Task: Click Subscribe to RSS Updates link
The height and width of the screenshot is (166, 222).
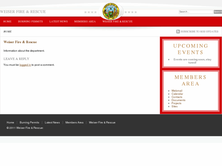Action: (x=199, y=31)
